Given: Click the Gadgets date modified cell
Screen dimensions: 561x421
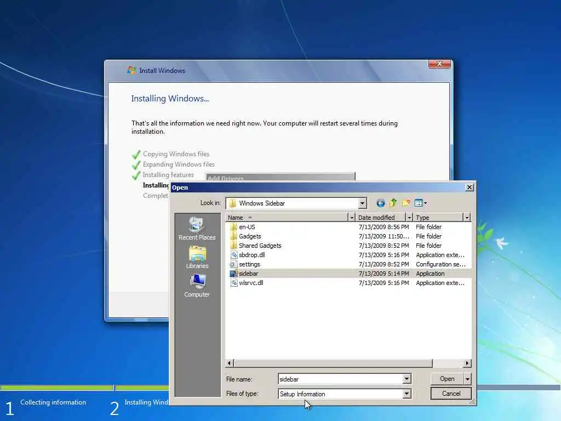Looking at the screenshot, I should tap(383, 236).
